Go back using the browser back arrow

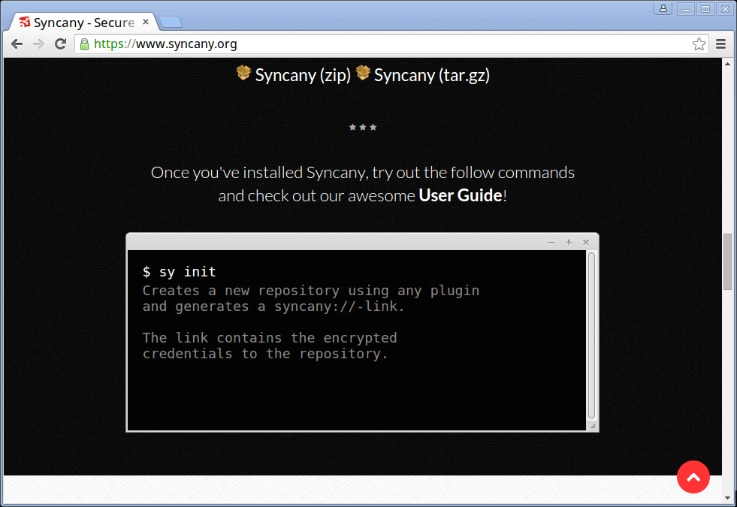(17, 44)
